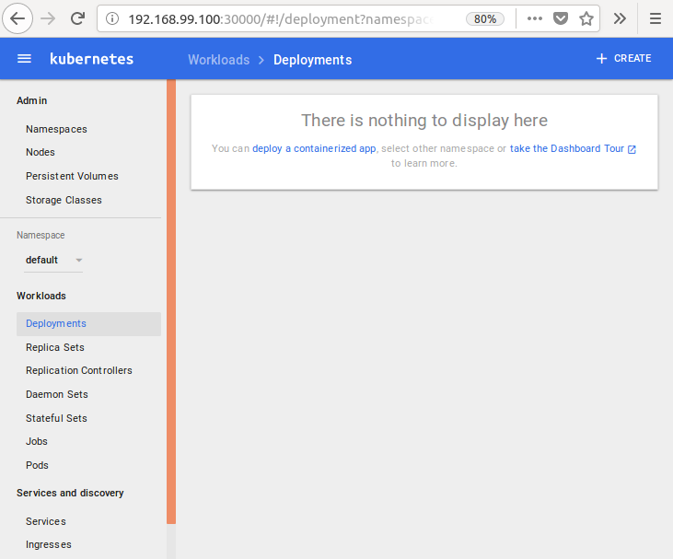Click the Deployments breadcrumb title
This screenshot has width=673, height=559.
click(312, 60)
